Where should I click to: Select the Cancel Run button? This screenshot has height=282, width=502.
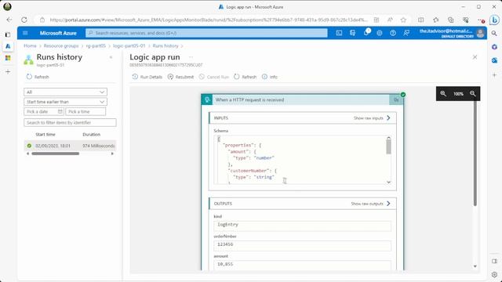click(214, 77)
